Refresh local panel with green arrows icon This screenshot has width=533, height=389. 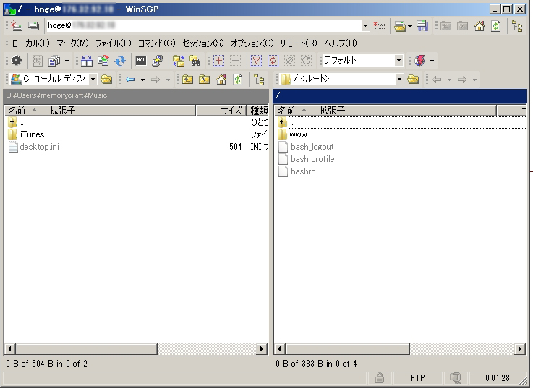tap(238, 80)
